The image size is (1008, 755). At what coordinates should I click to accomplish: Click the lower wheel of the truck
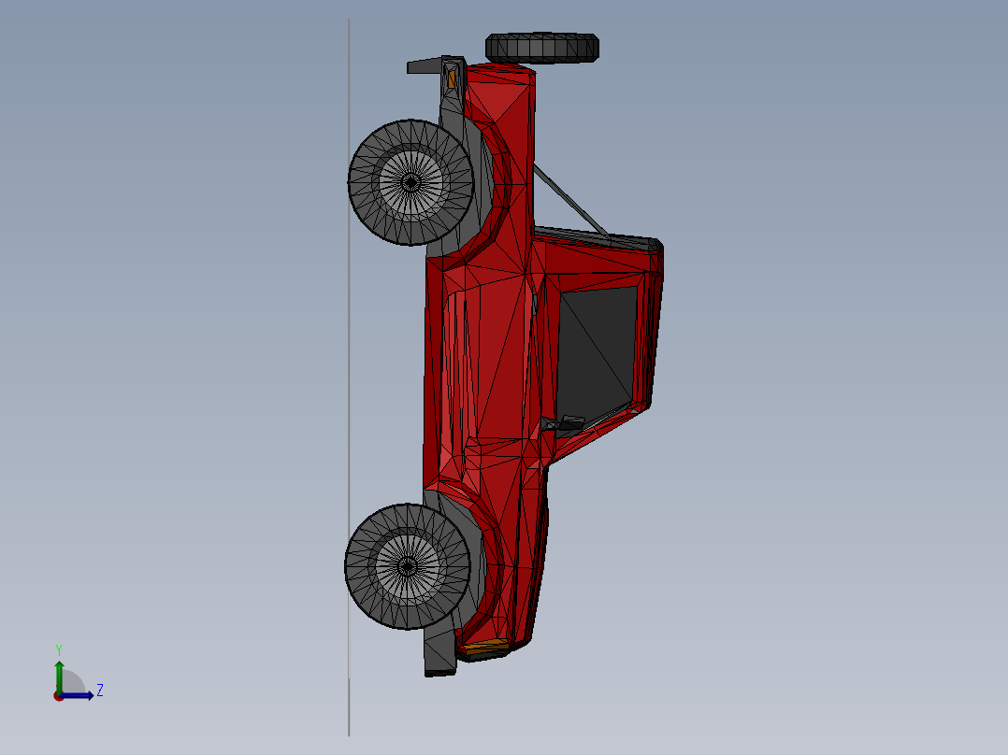pyautogui.click(x=408, y=566)
